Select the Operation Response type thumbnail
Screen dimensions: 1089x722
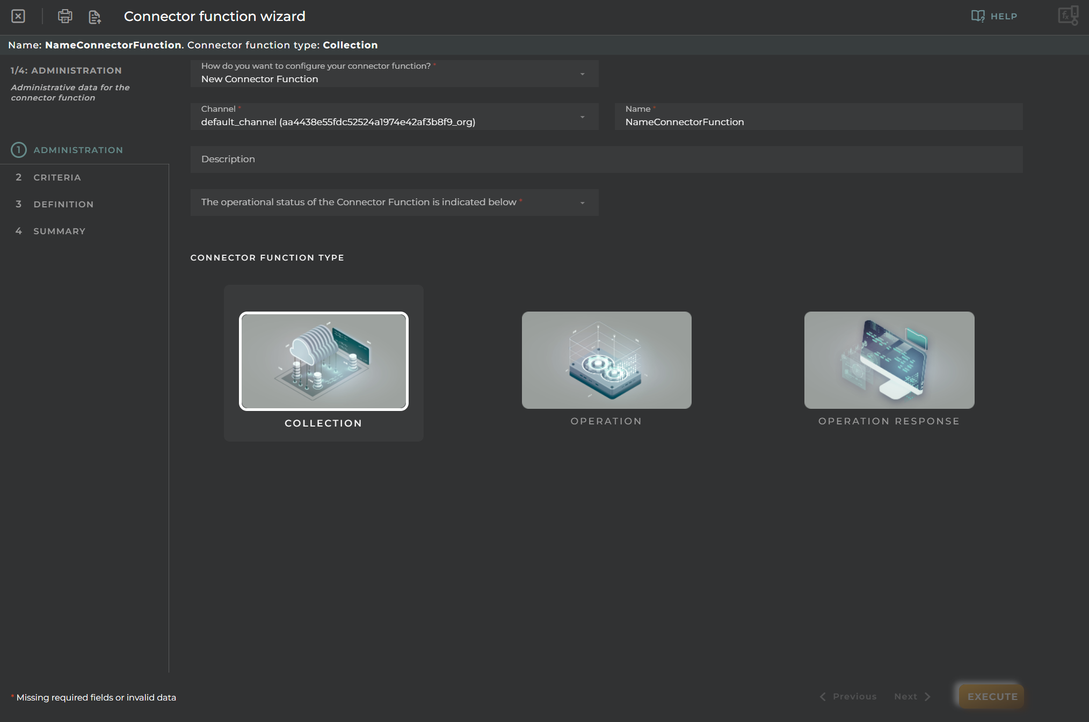tap(889, 360)
